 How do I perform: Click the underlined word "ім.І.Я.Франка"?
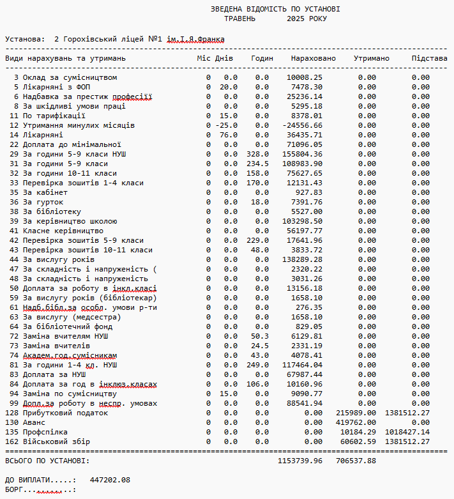pyautogui.click(x=195, y=39)
